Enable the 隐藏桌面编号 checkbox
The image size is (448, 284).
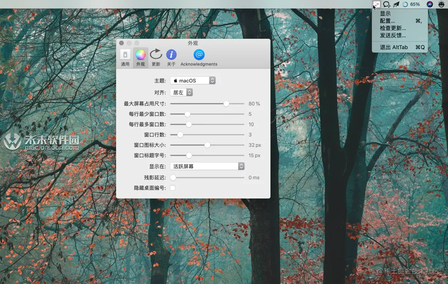tap(173, 188)
